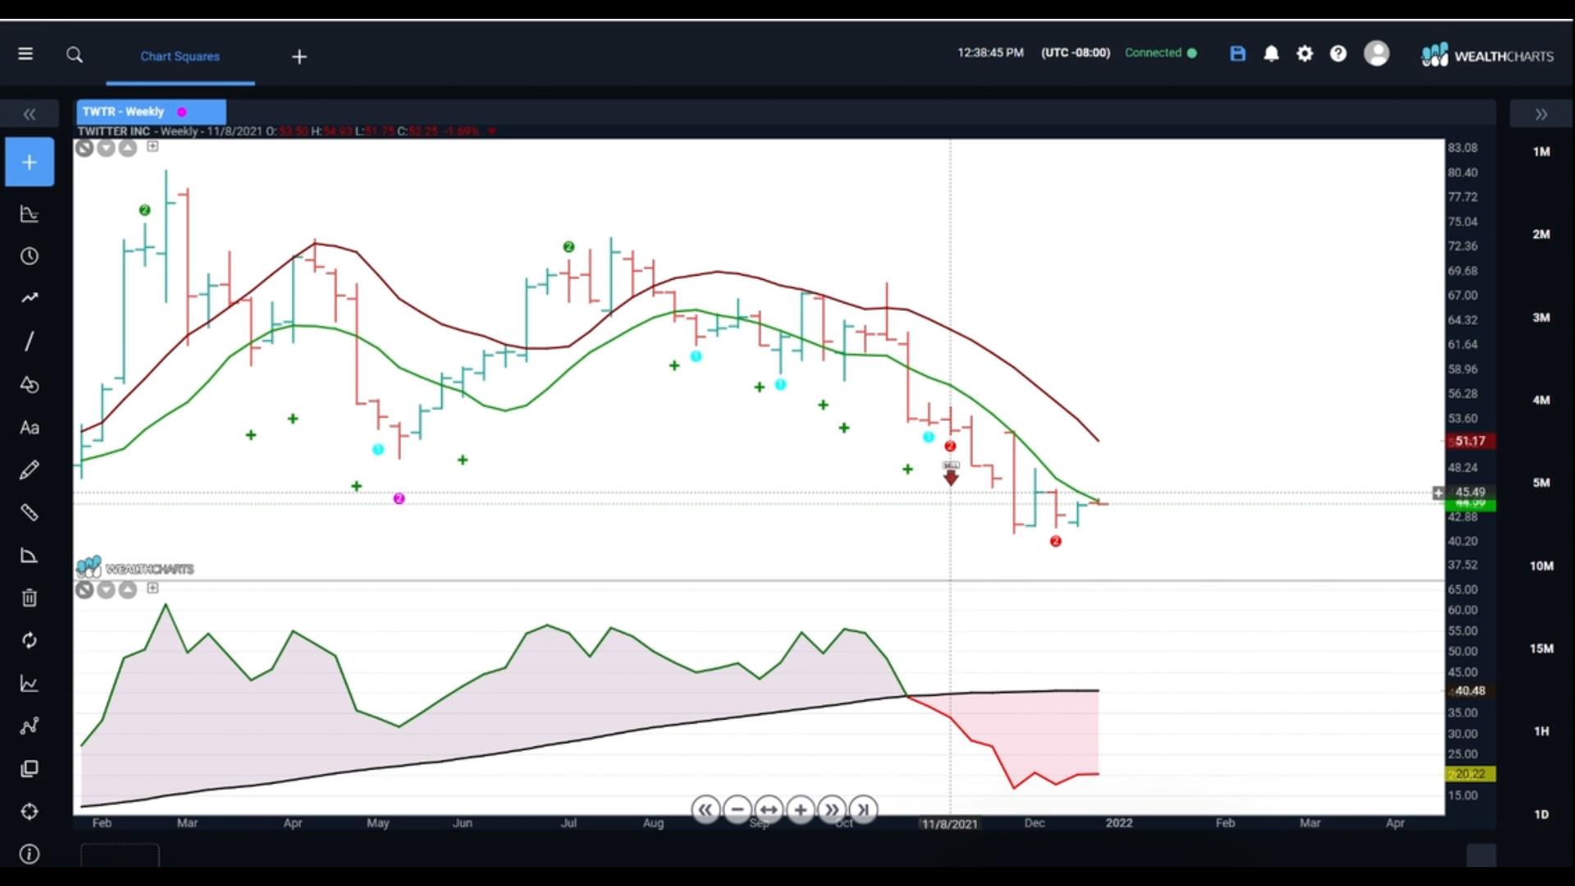Hide the lower oscillator pane indicator

(x=84, y=590)
